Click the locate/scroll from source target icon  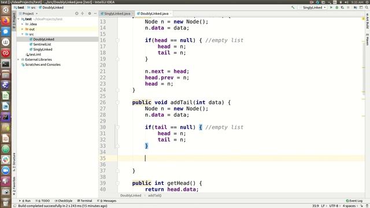(77, 13)
